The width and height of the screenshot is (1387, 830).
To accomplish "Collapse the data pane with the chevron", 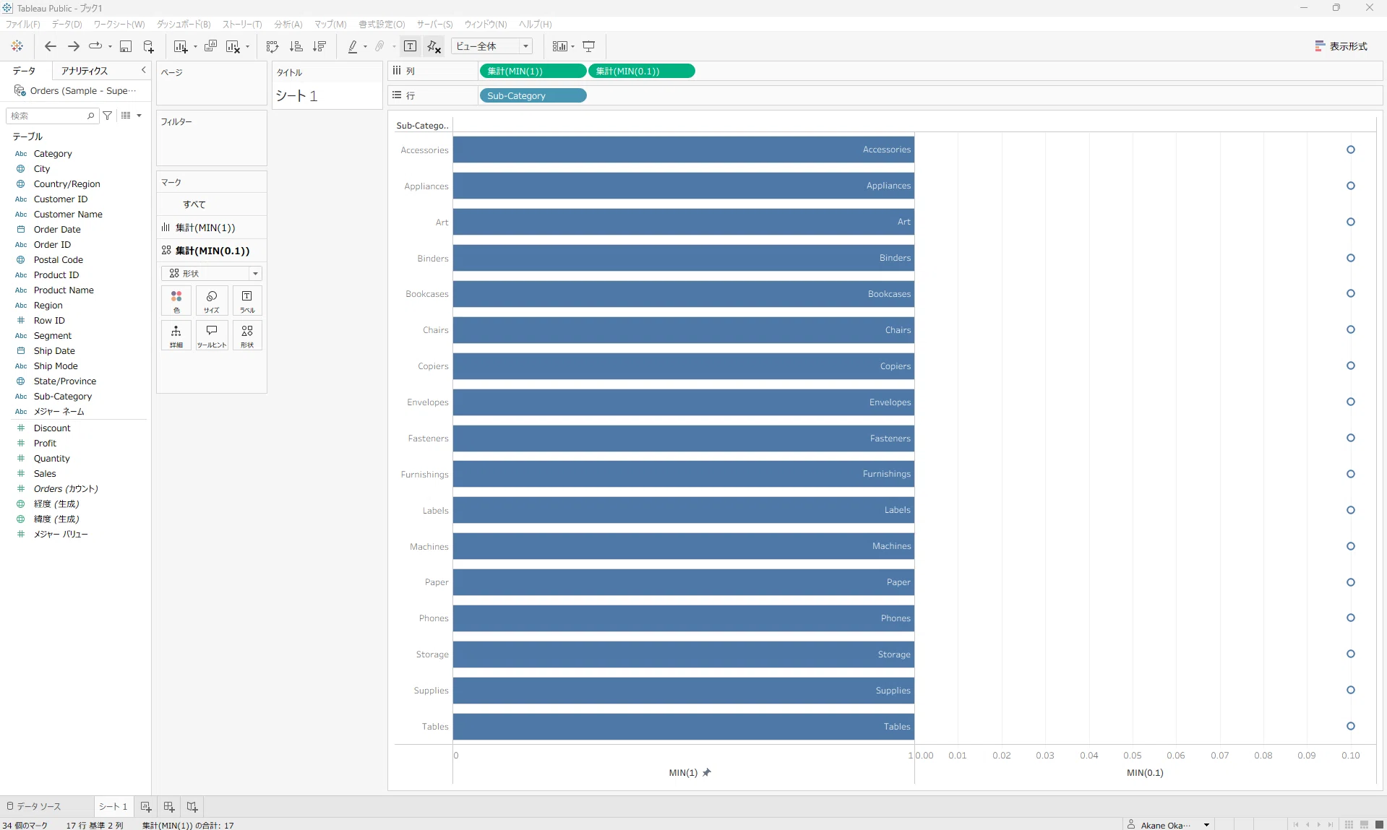I will coord(143,70).
